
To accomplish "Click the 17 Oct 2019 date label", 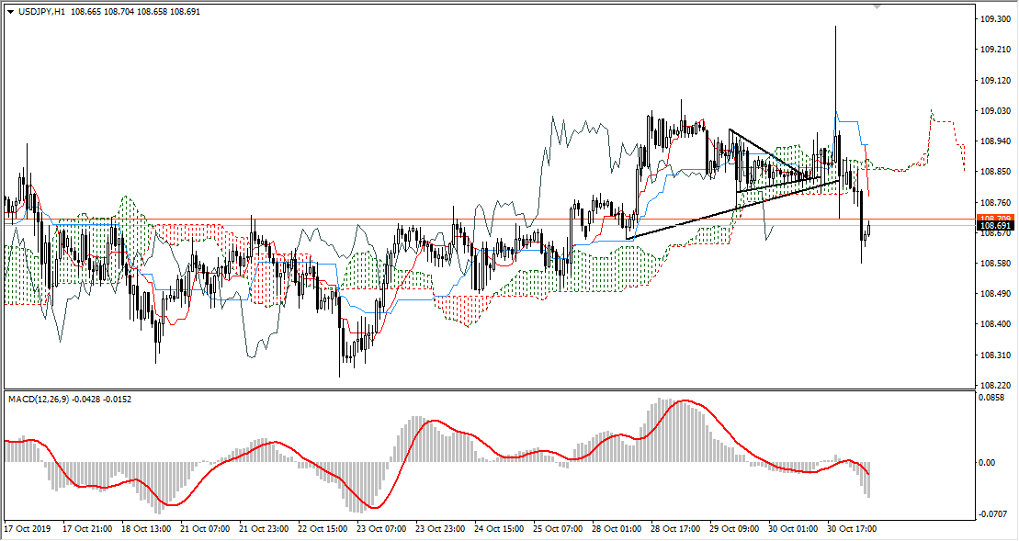I will pos(28,529).
